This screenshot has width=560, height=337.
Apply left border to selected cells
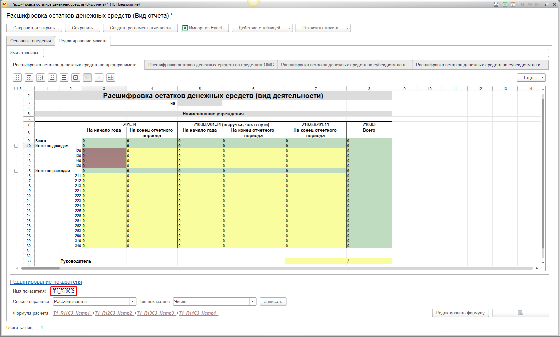click(17, 78)
